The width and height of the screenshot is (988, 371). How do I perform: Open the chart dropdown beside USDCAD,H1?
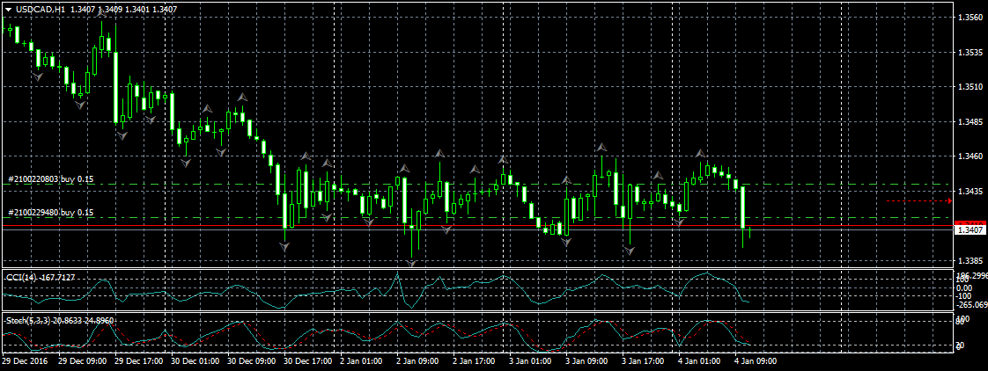(8, 9)
